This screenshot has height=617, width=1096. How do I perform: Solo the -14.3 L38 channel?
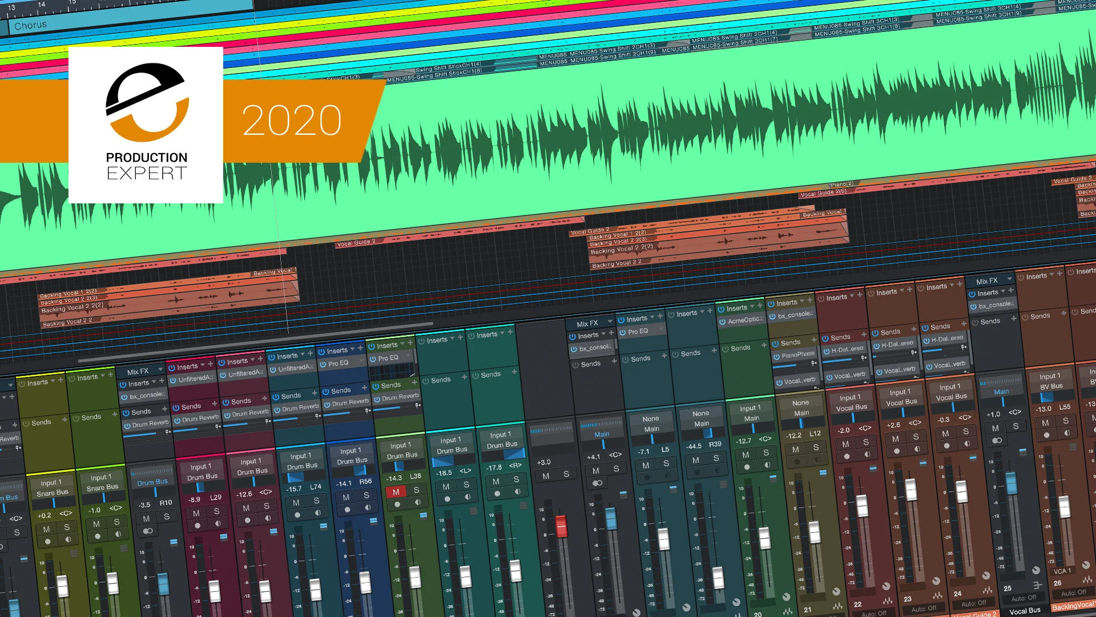416,490
